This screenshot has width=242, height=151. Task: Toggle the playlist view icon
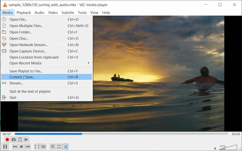(53, 146)
